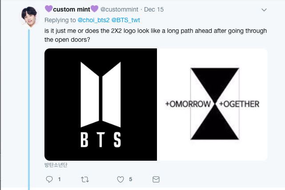Enlarge the Tomorrow X Together logo image
The height and width of the screenshot is (190, 285).
(212, 104)
